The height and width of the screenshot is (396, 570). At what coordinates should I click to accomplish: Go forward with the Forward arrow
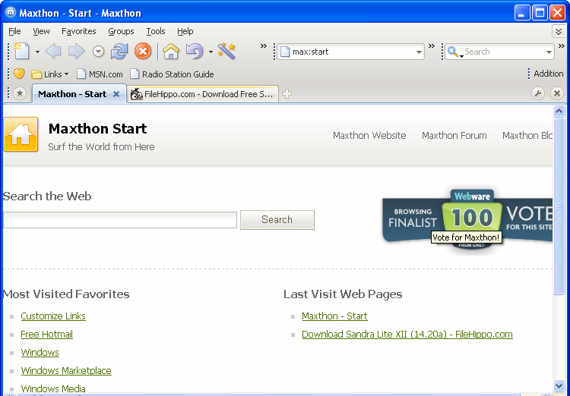pos(76,51)
